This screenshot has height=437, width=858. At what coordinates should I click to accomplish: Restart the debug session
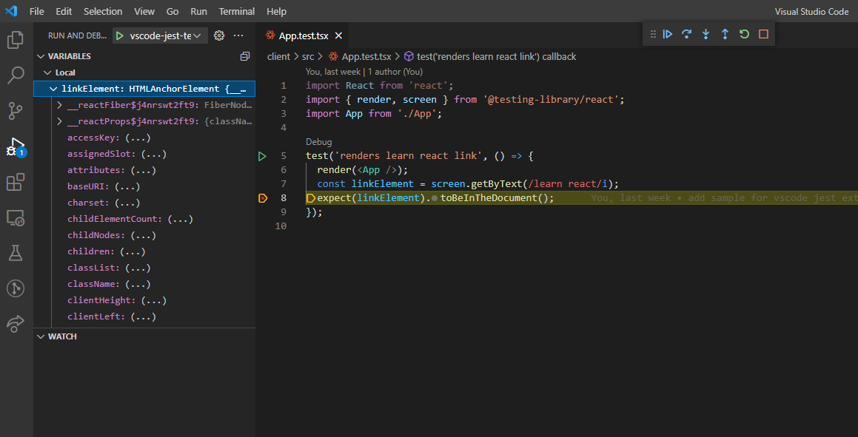click(744, 34)
